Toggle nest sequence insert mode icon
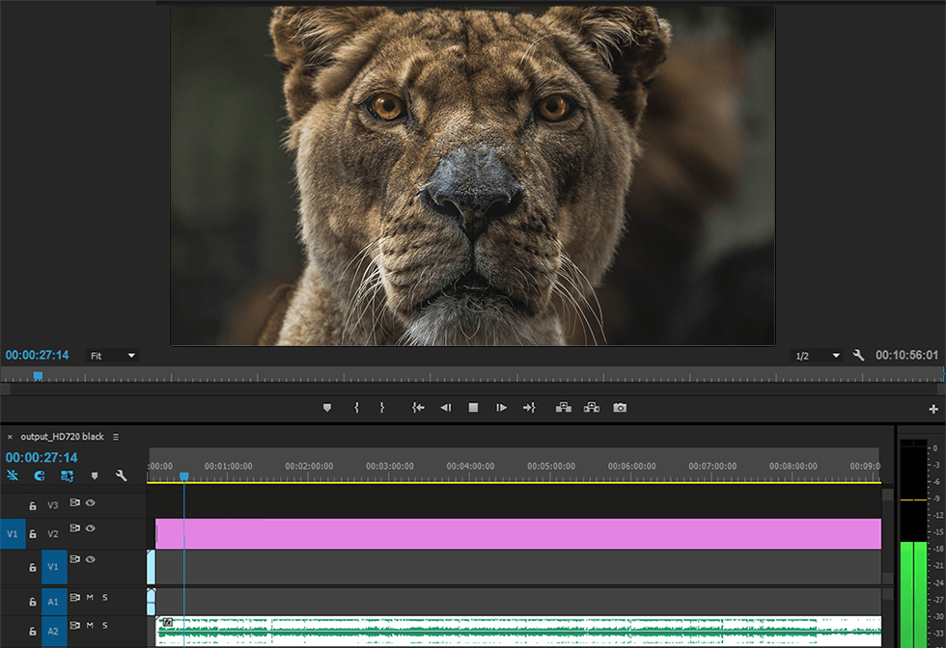The image size is (946, 648). coord(13,475)
